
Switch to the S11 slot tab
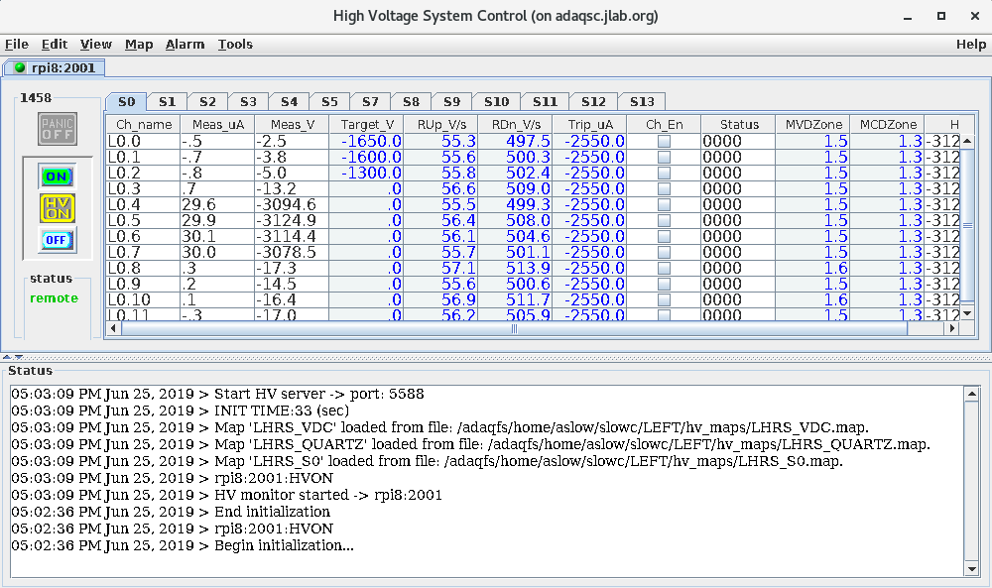[545, 102]
